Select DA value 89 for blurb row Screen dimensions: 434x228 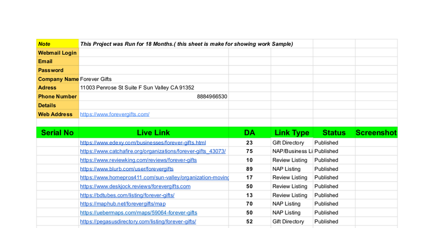pos(250,169)
